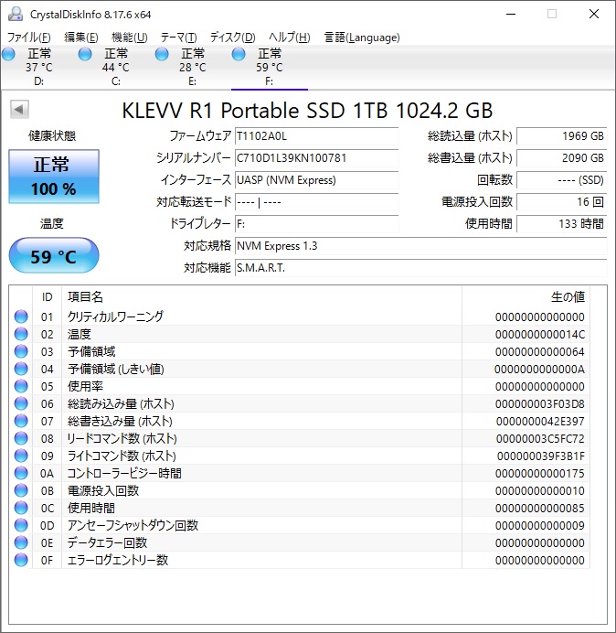Click status orb for 総書き込み量 (ホスト) row
The height and width of the screenshot is (633, 616).
click(x=21, y=421)
